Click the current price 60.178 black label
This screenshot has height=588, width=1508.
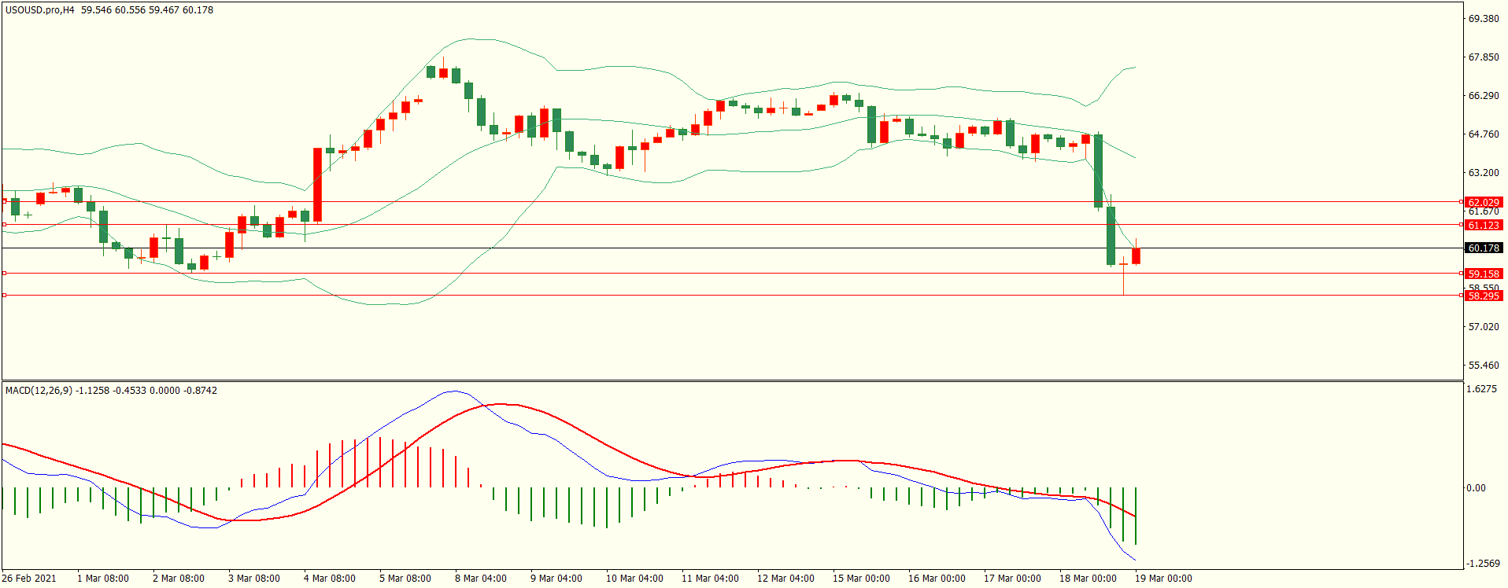(1484, 248)
